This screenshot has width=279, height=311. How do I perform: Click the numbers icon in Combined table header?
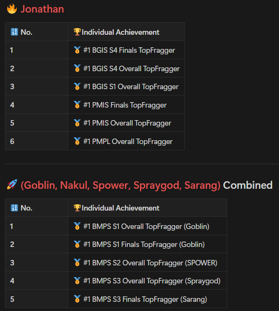coord(14,208)
